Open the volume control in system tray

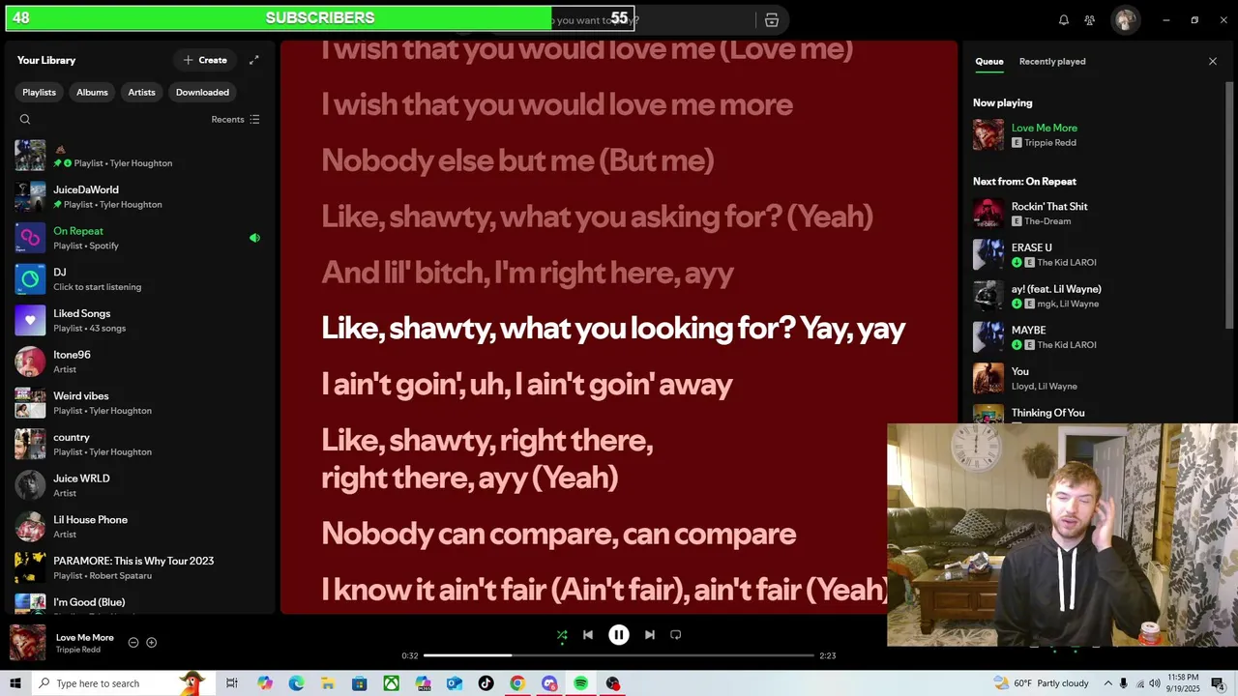[x=1155, y=683]
